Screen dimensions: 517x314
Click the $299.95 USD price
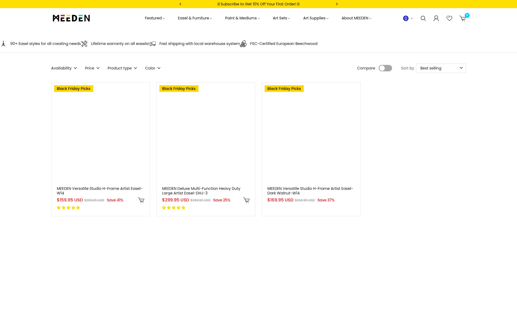[x=176, y=200]
